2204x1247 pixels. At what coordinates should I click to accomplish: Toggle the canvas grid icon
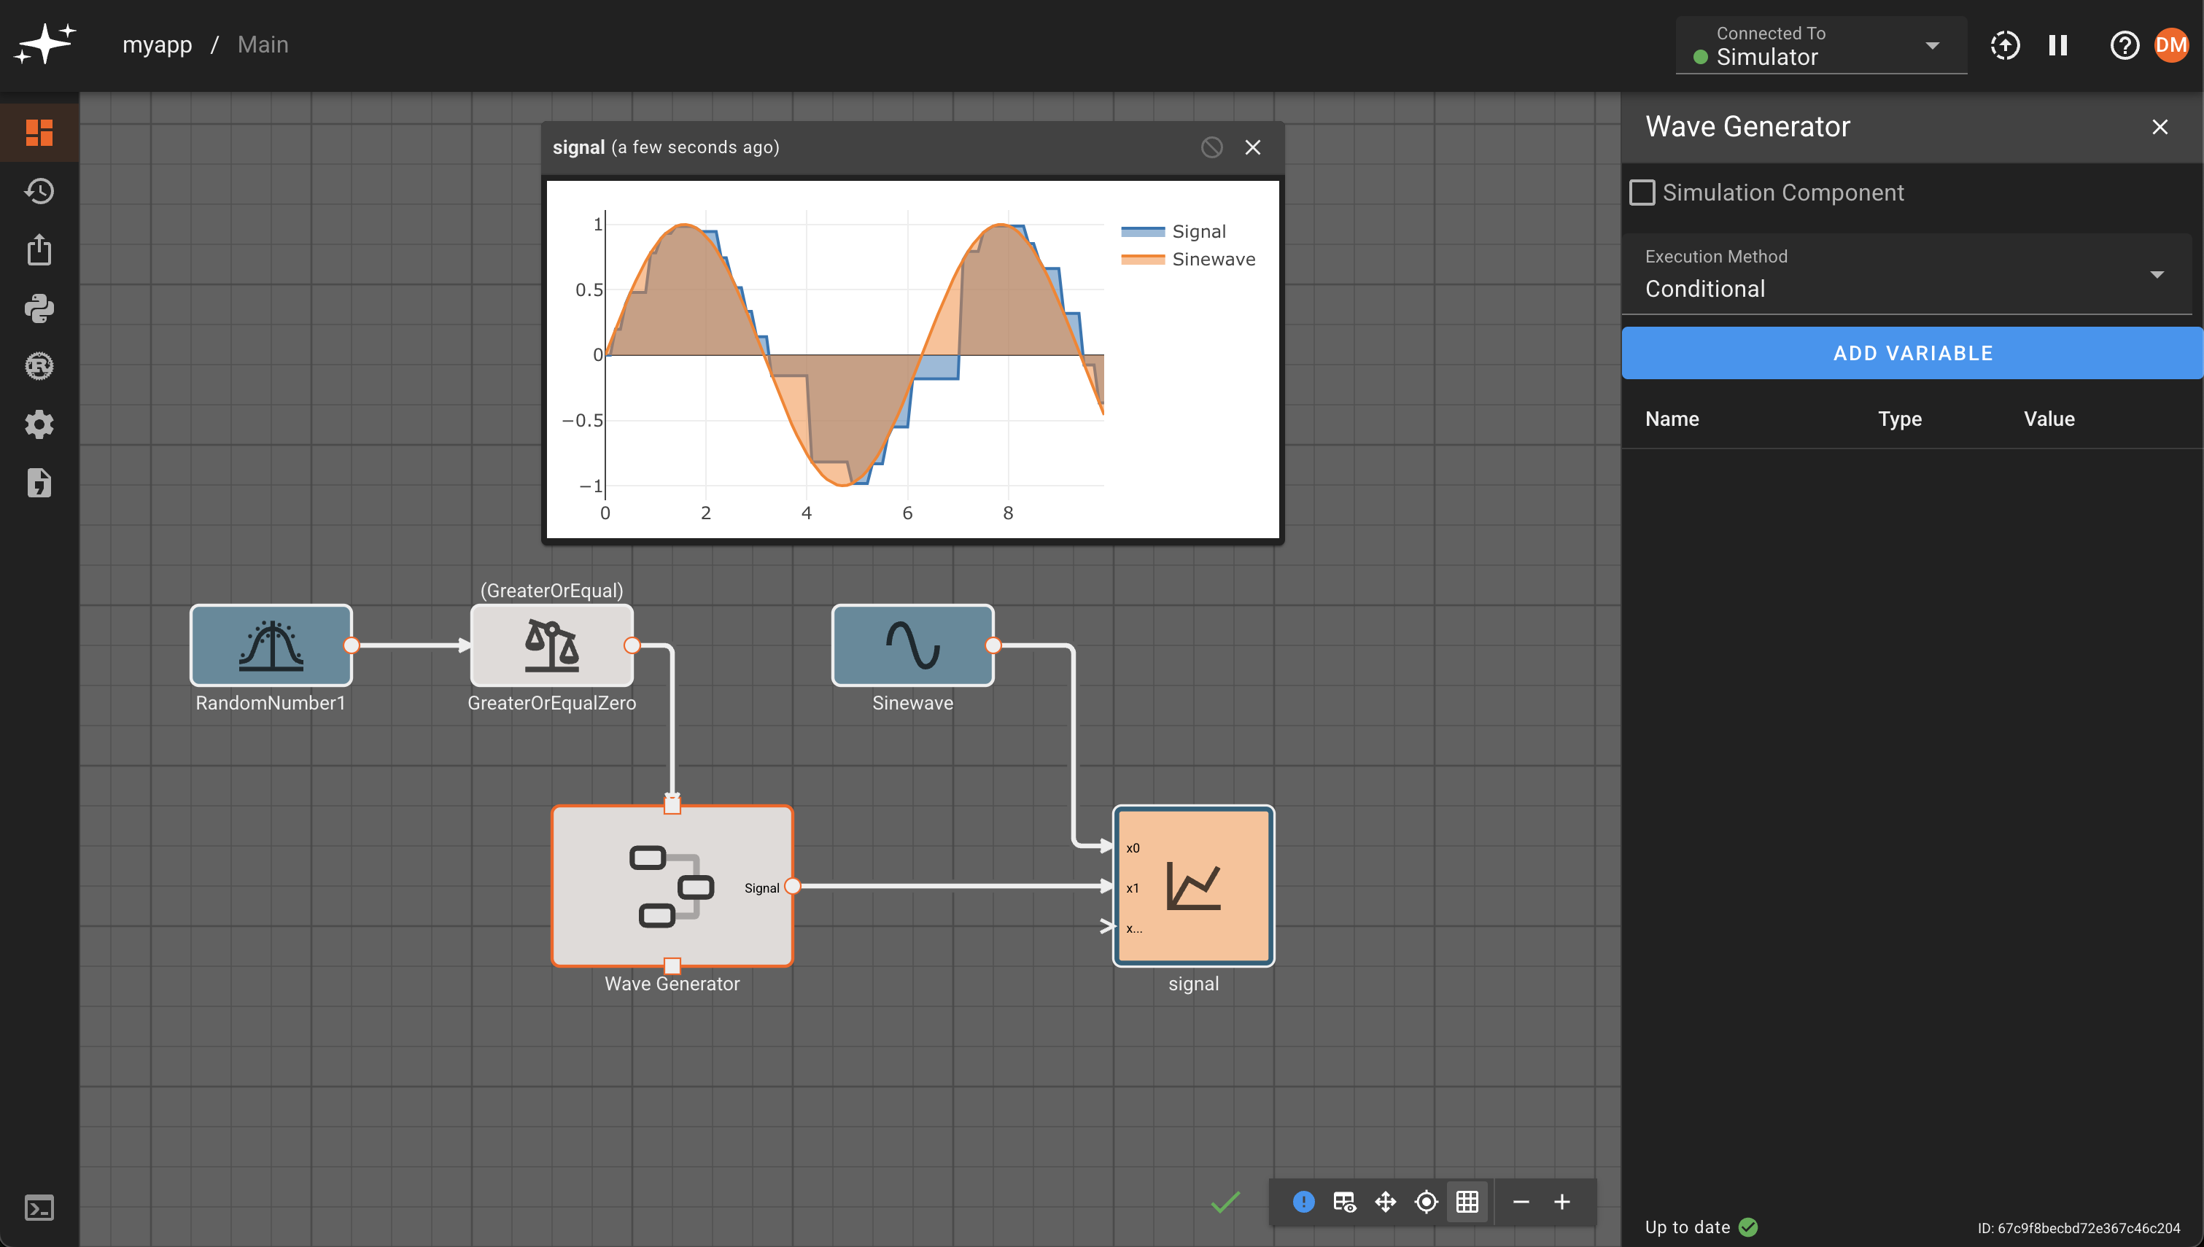click(1467, 1203)
